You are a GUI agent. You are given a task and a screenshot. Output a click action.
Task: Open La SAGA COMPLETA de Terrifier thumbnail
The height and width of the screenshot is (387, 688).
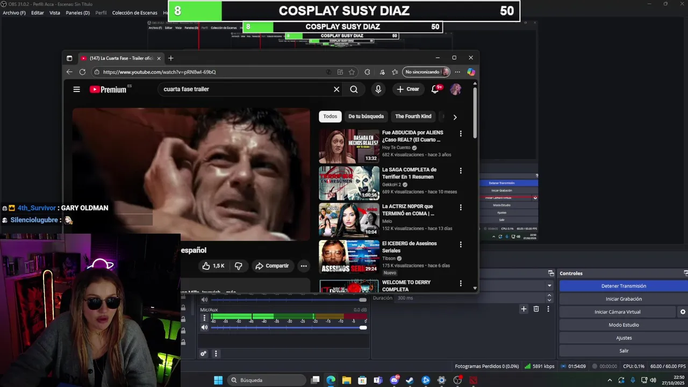[x=349, y=183]
